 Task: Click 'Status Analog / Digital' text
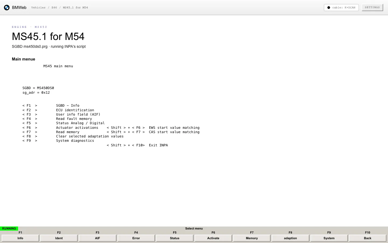click(x=80, y=123)
